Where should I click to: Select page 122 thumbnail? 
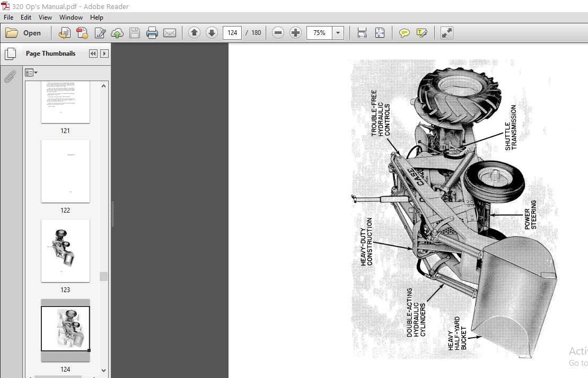coord(65,171)
